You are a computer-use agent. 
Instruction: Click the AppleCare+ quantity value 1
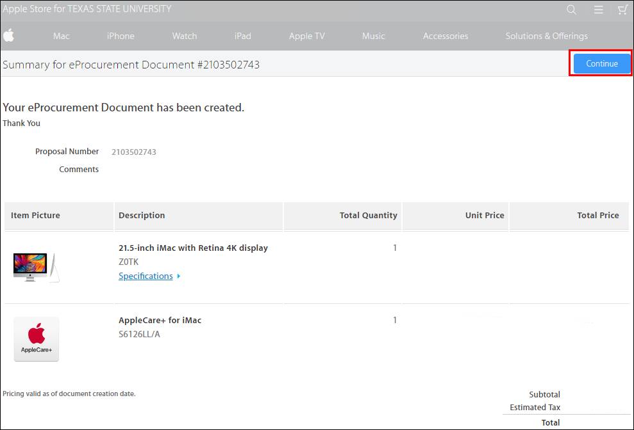tap(395, 320)
